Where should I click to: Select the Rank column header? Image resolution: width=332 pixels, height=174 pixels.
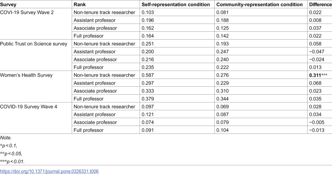(x=80, y=4)
